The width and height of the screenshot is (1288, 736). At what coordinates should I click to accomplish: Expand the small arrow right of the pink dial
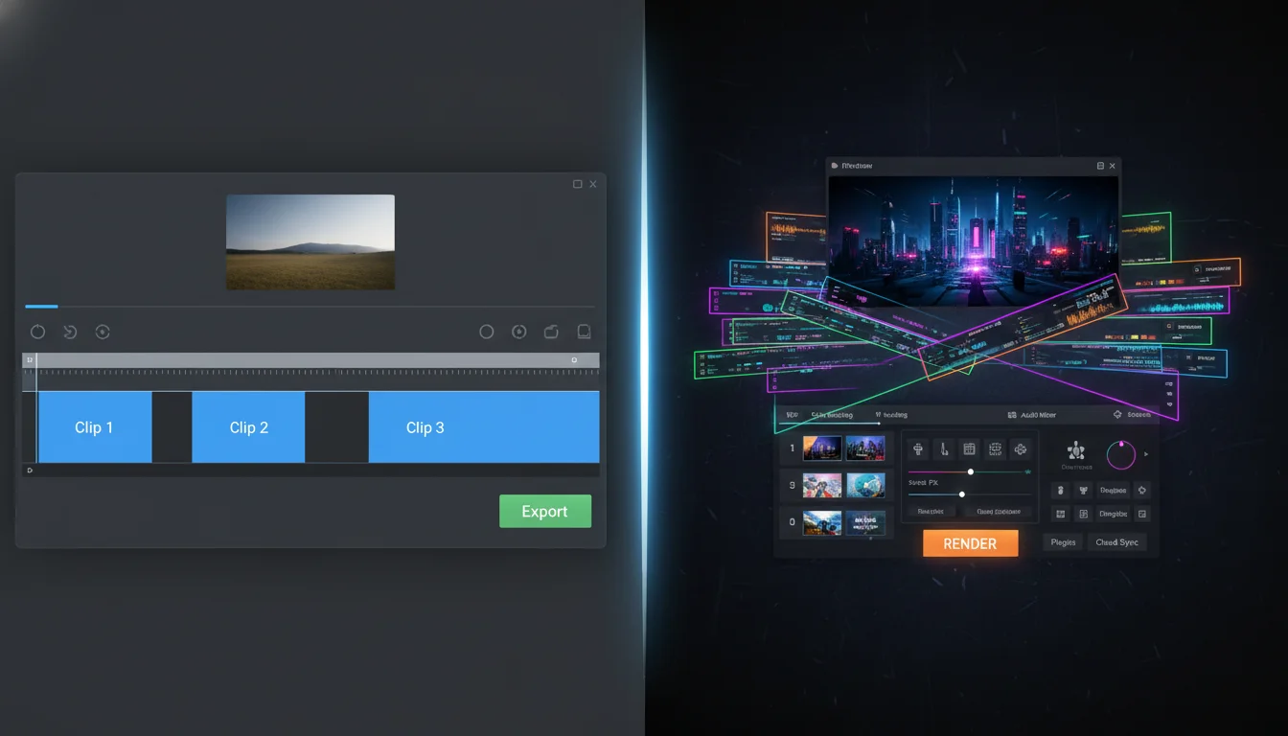[x=1146, y=454]
